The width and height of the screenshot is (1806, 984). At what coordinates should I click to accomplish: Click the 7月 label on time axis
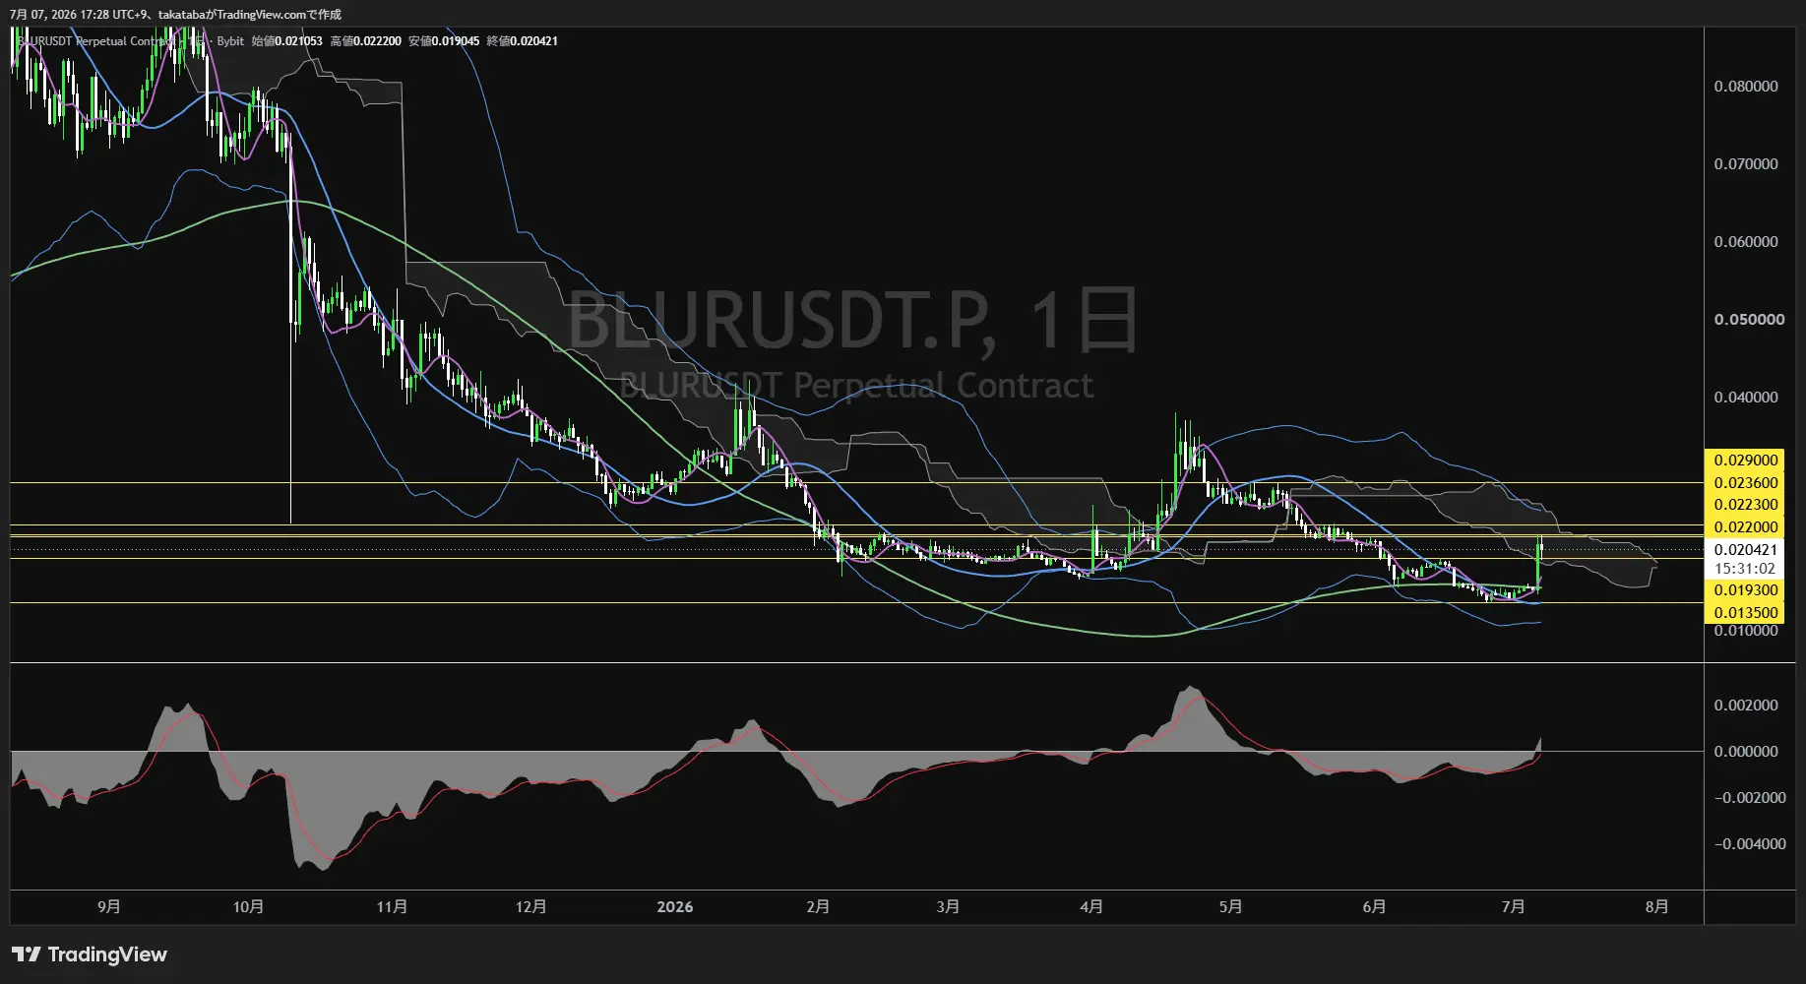[1514, 907]
